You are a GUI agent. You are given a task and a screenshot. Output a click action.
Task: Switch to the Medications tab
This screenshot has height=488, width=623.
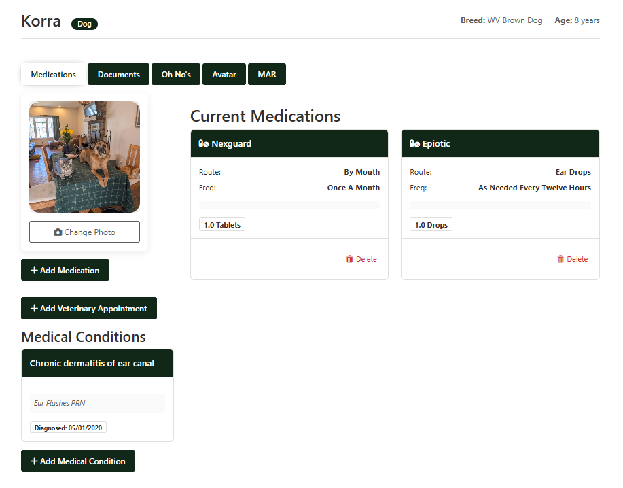pos(53,74)
